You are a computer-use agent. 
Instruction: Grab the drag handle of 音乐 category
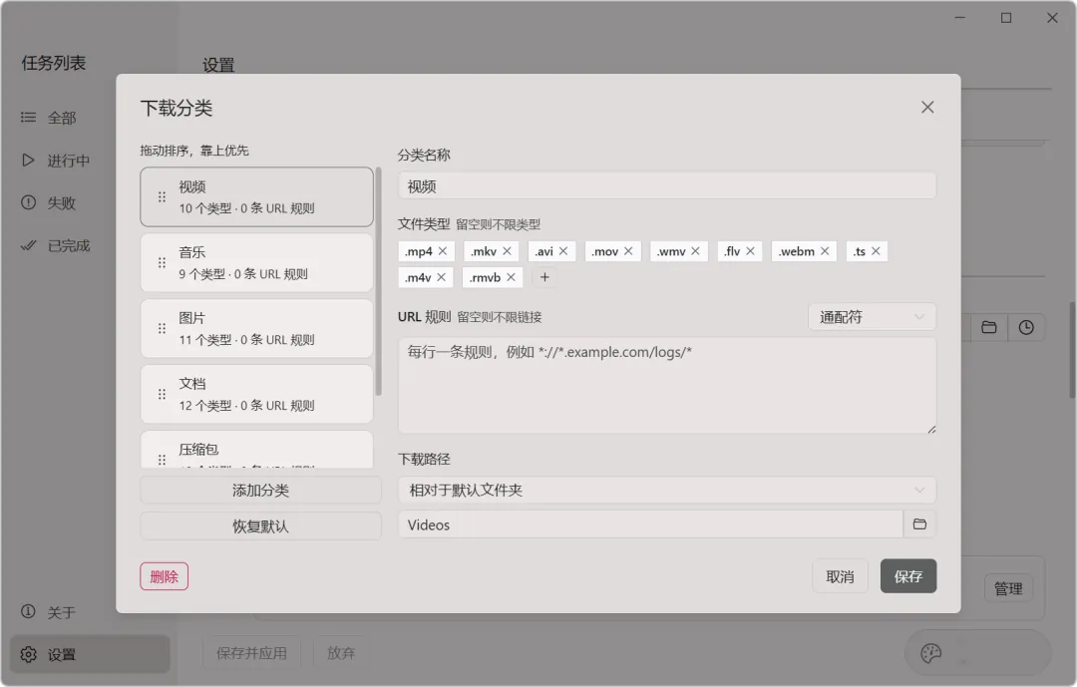click(x=163, y=262)
